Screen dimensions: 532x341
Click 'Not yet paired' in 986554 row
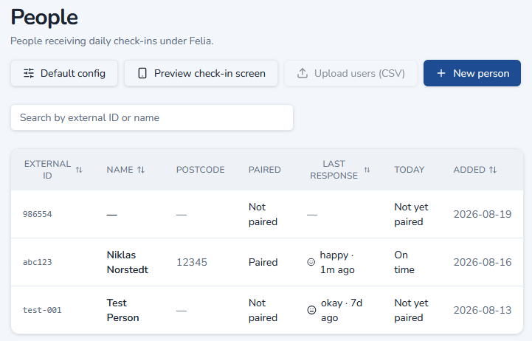(x=411, y=214)
